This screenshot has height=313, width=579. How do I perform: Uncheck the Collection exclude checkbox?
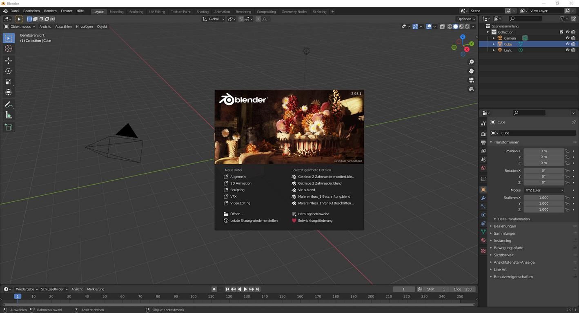click(561, 32)
